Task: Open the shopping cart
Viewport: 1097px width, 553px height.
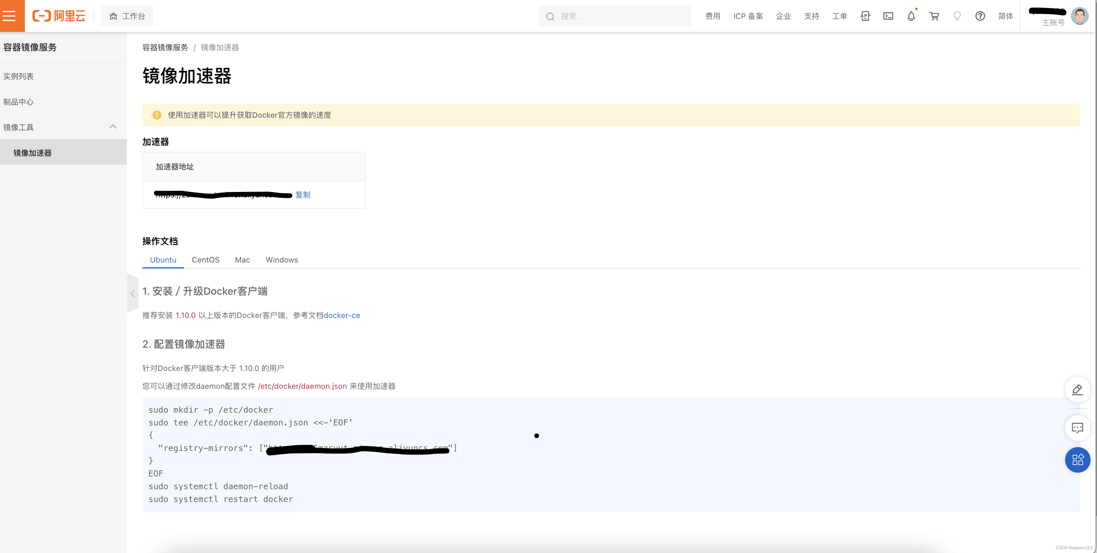Action: click(x=934, y=16)
